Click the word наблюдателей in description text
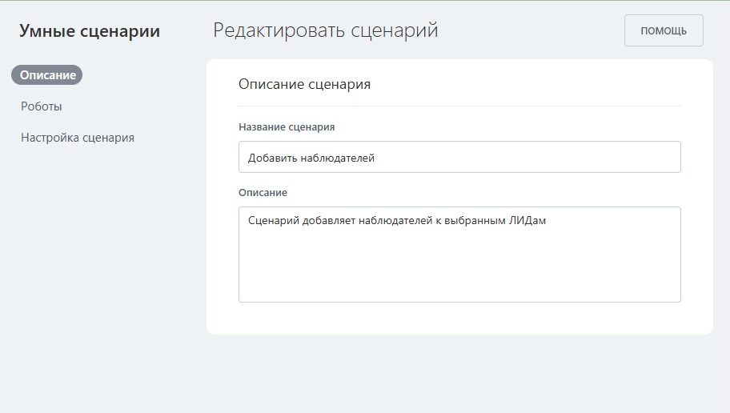Image resolution: width=730 pixels, height=413 pixels. pyautogui.click(x=396, y=221)
